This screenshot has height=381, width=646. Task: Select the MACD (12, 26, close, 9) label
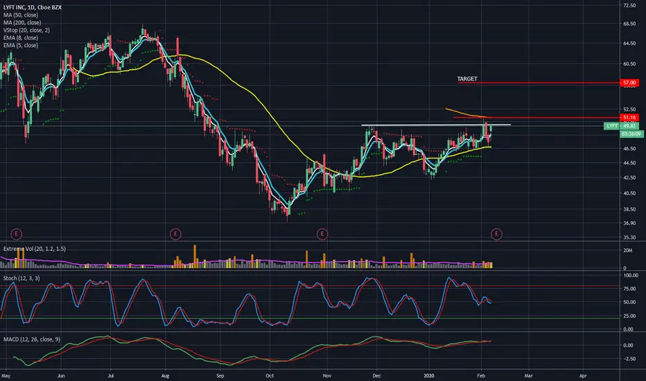31,339
